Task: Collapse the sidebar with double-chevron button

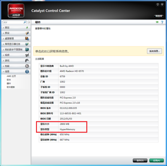Action: coord(29,22)
